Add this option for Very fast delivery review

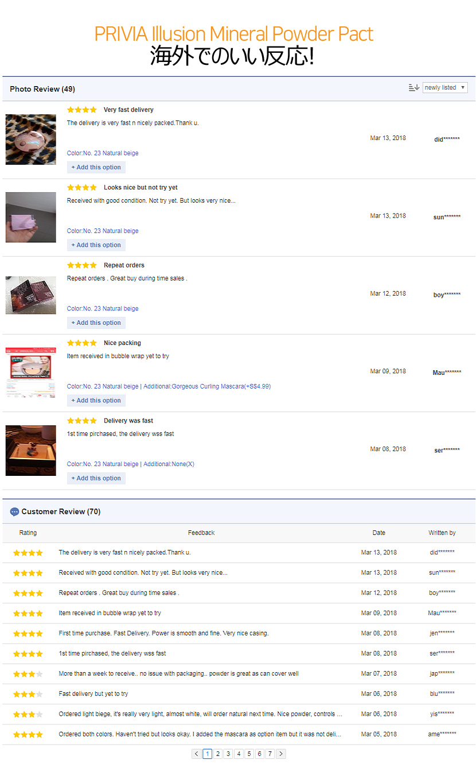(x=96, y=168)
